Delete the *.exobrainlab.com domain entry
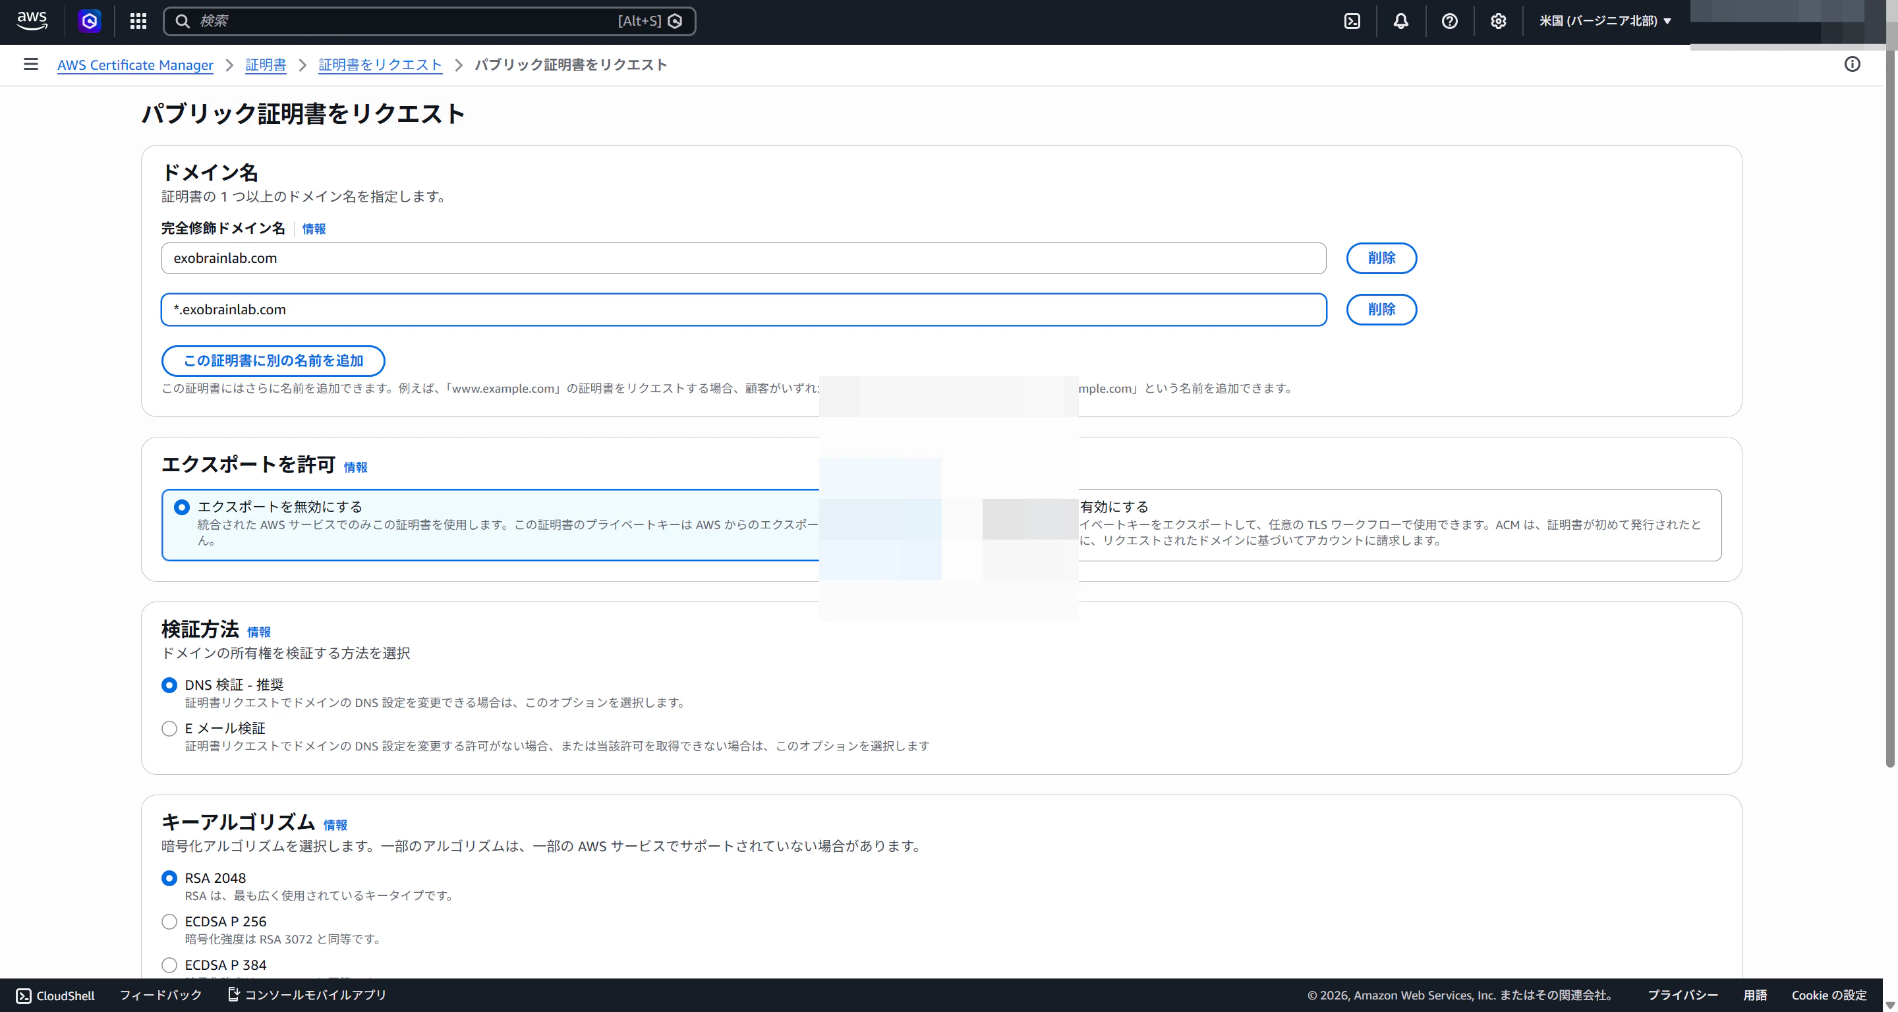 click(x=1381, y=310)
